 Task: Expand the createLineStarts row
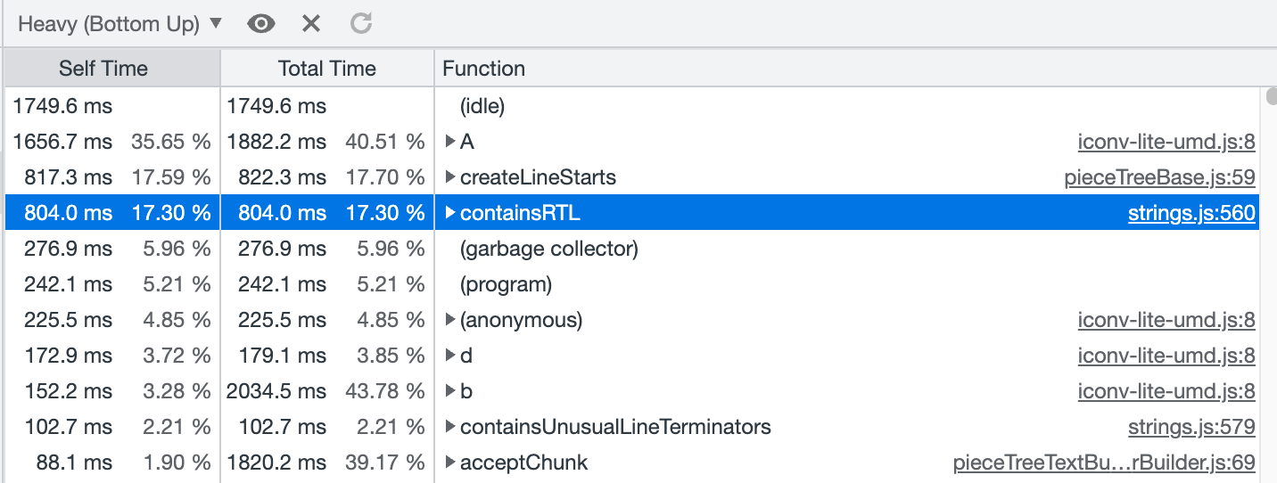(x=451, y=177)
